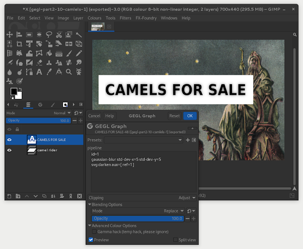Delete layer using the panel's X button
Screen dimensions: 303x249
(x=80, y=196)
